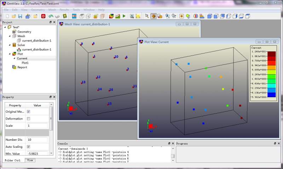Screen dimensions: 283x169
Task: Click the yellow mesh block icon
Action: [x=96, y=16]
